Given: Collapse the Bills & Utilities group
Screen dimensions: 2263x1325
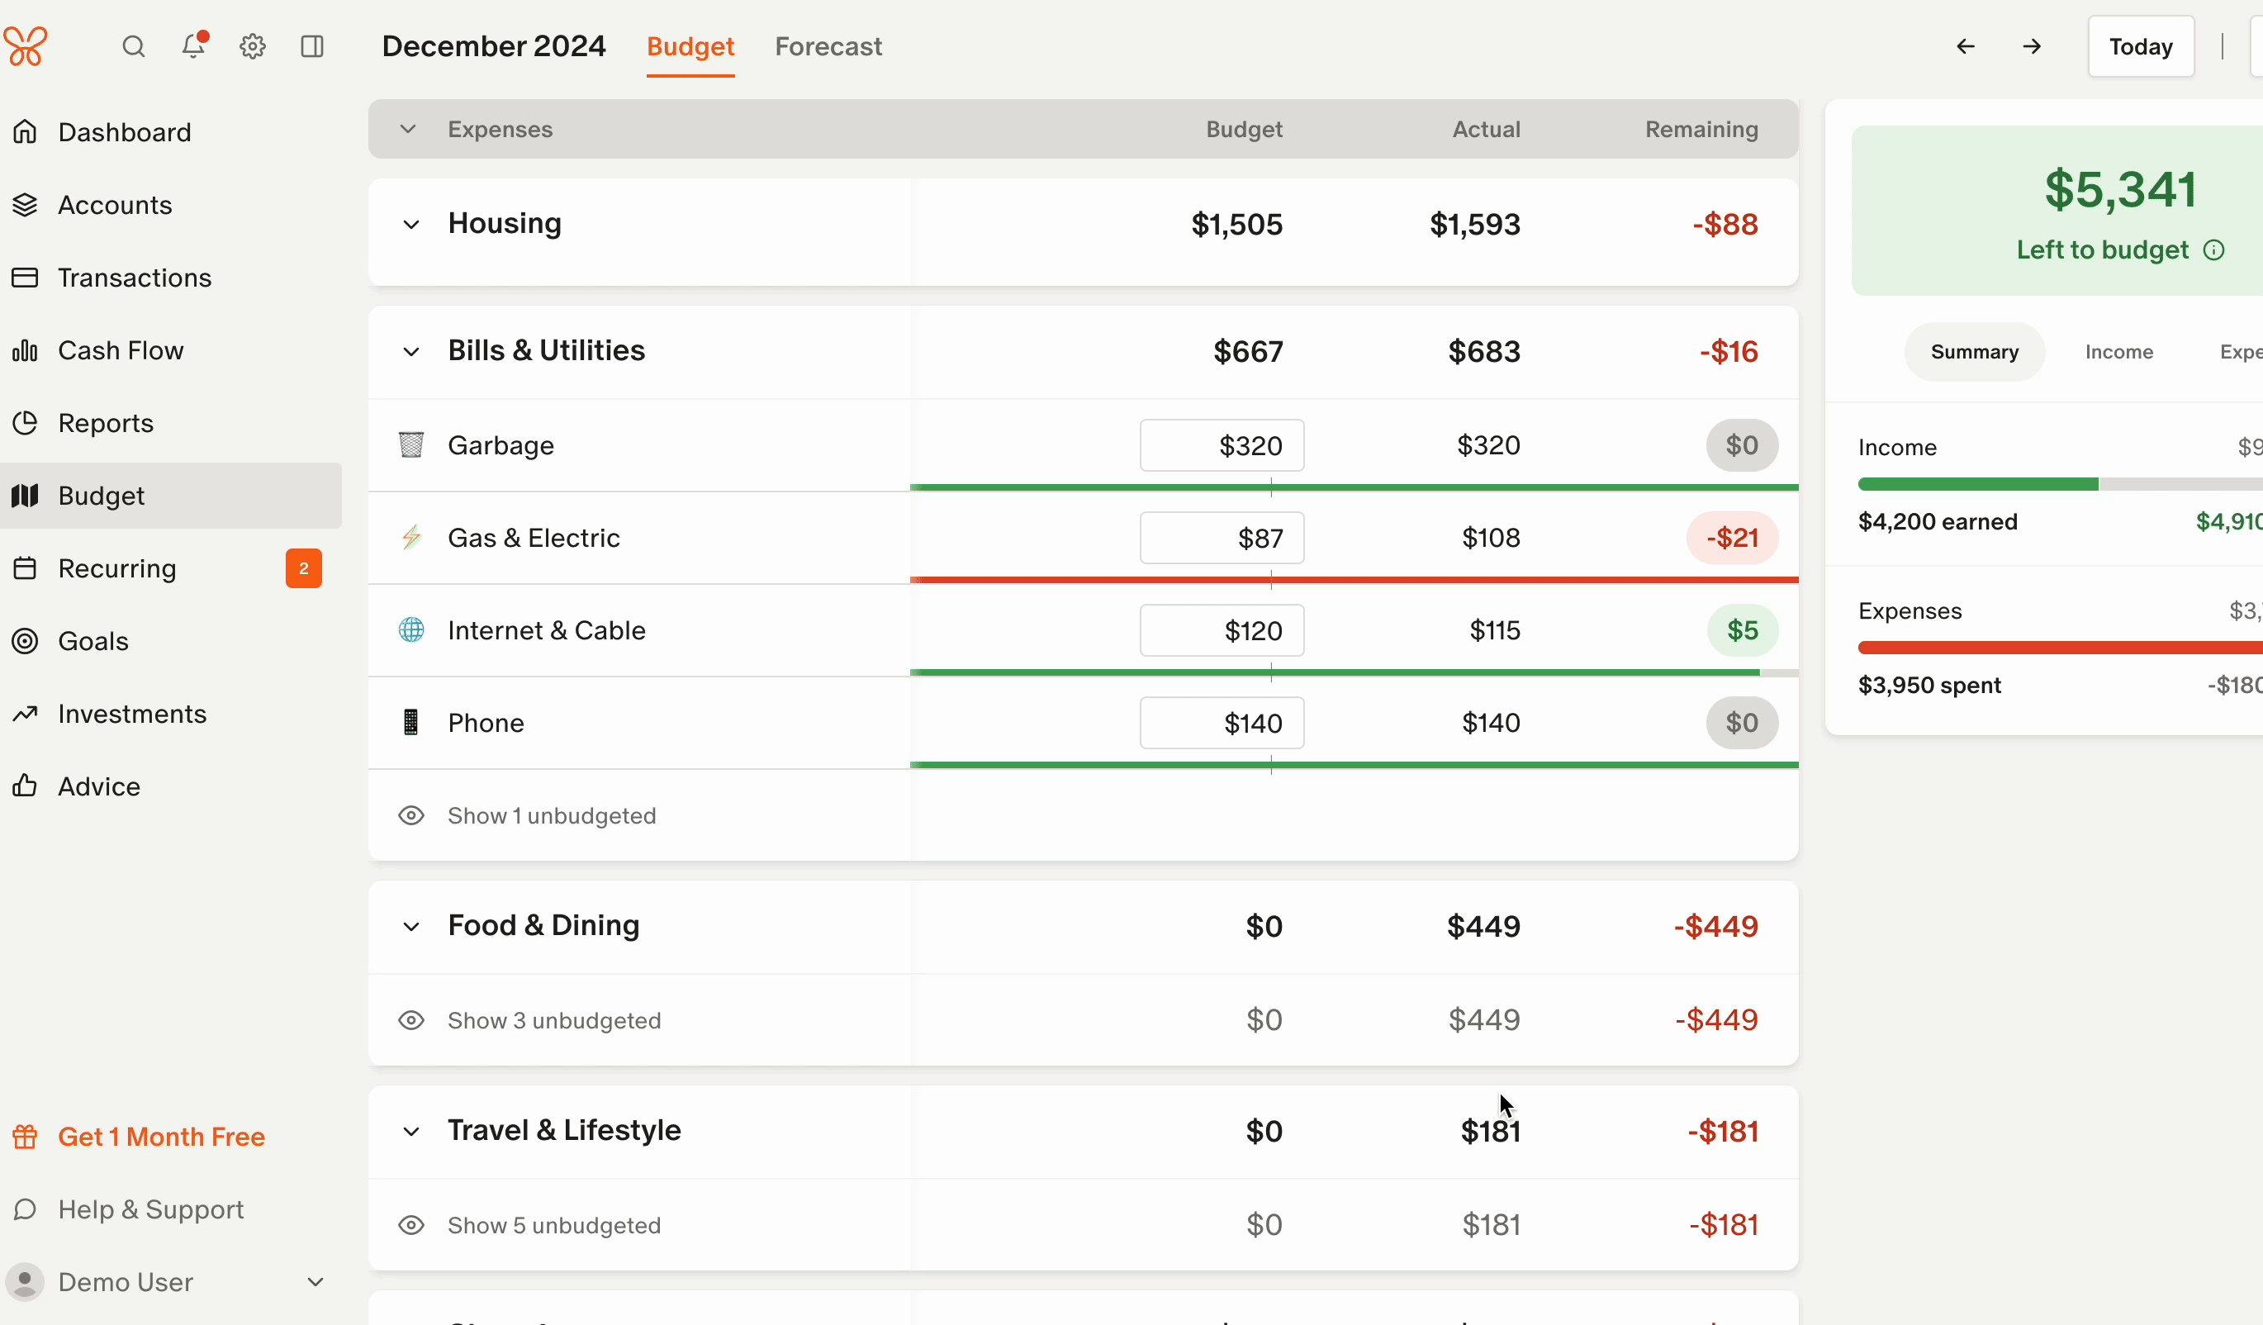Looking at the screenshot, I should [x=411, y=350].
